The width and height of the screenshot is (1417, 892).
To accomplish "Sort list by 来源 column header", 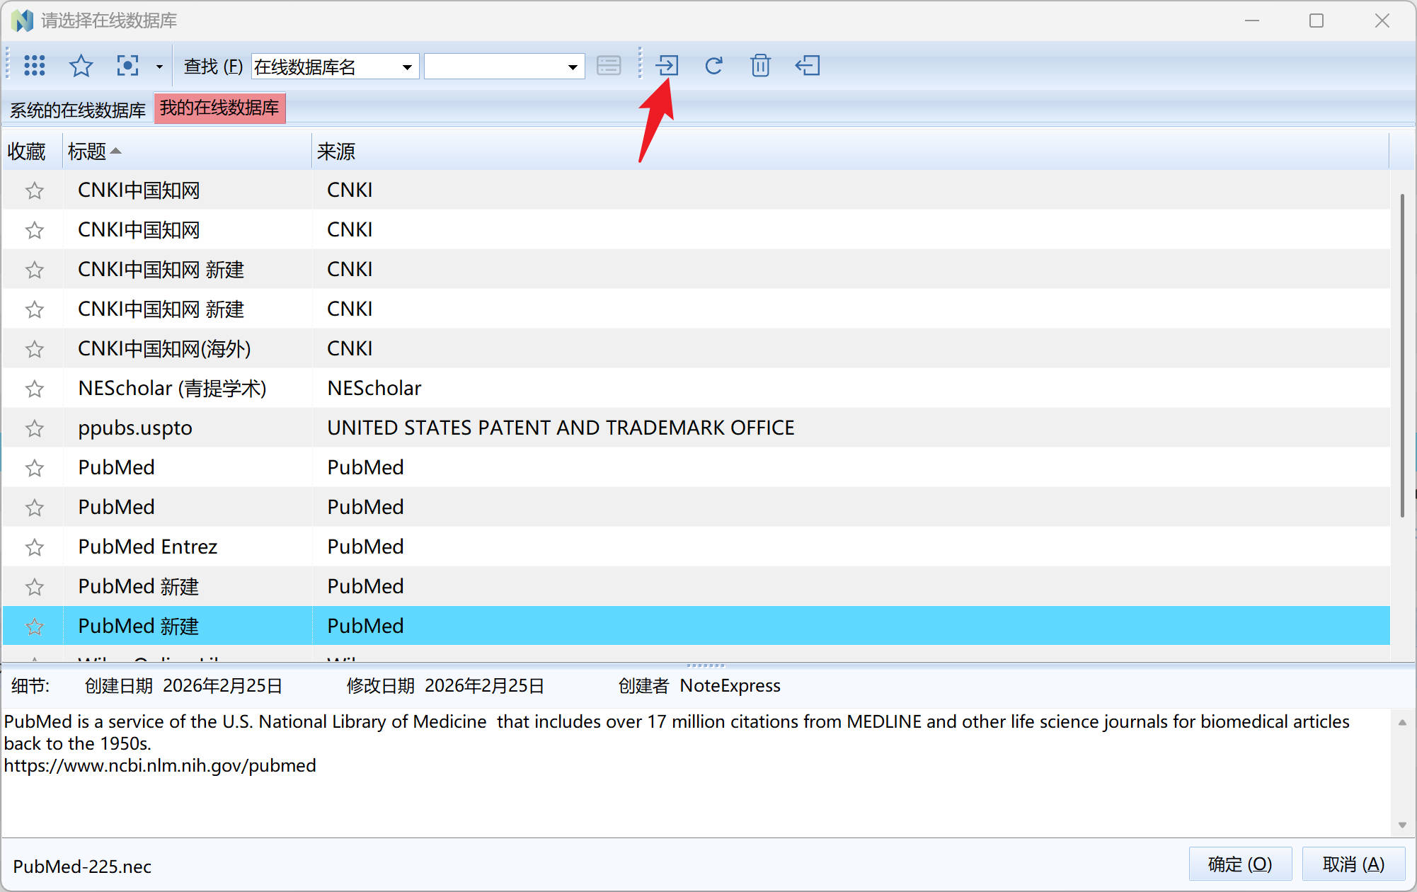I will [336, 151].
